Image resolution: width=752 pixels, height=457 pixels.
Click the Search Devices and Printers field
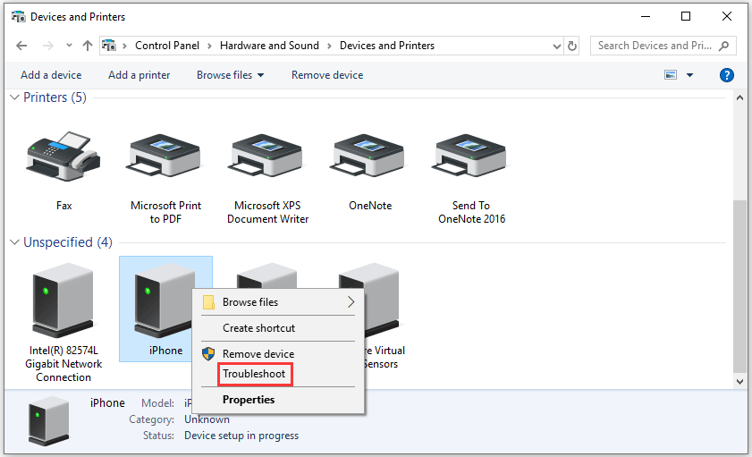[655, 46]
